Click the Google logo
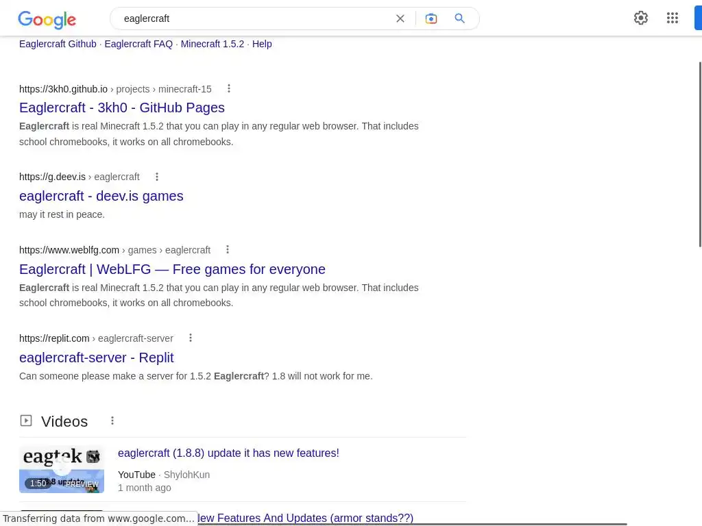 point(47,19)
